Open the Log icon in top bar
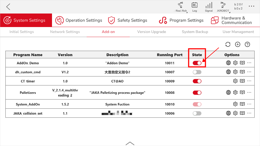260x146 pixels. [x=194, y=7]
